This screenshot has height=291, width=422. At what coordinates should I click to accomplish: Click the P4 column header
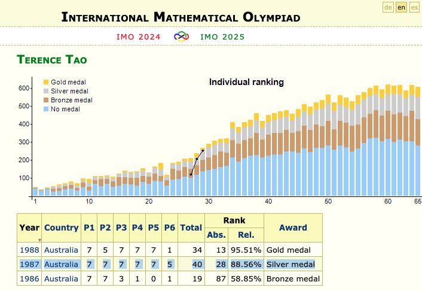tap(137, 228)
